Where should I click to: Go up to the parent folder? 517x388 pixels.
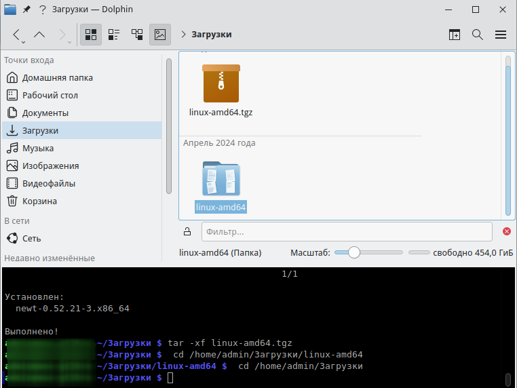click(39, 35)
